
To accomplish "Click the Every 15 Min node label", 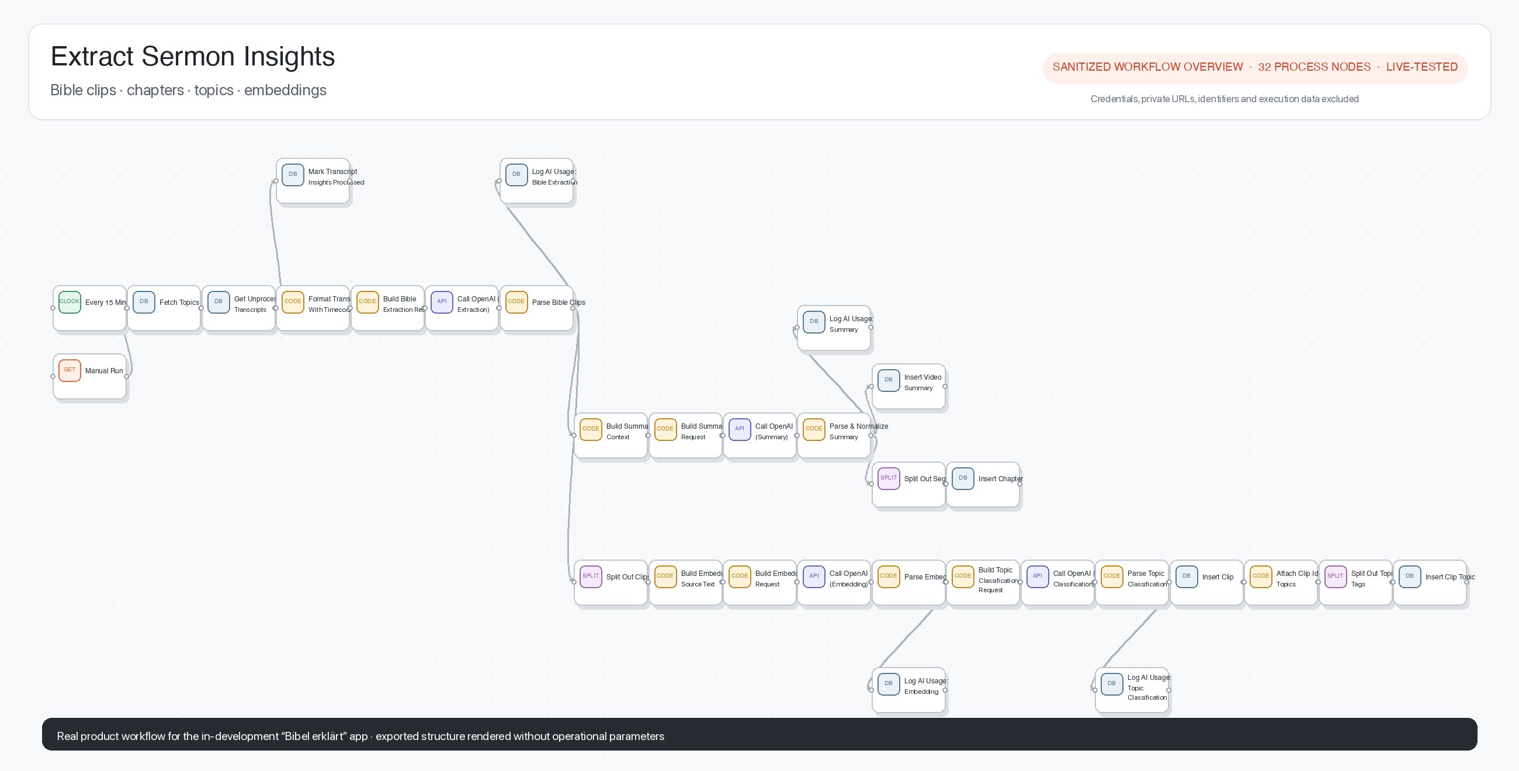I will (x=106, y=303).
